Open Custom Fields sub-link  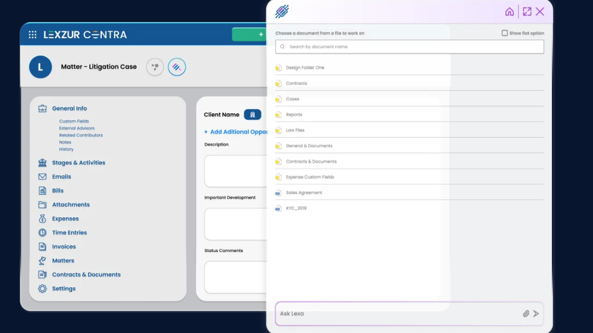pyautogui.click(x=74, y=121)
